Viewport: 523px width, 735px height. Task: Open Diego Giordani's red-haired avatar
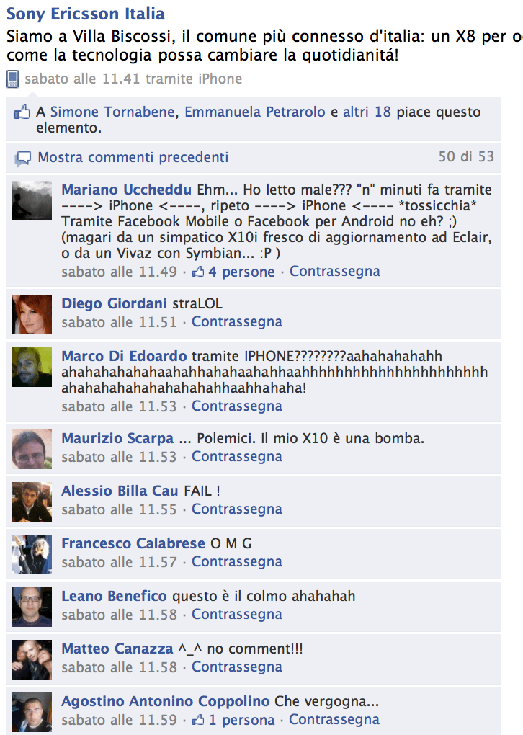tap(32, 314)
